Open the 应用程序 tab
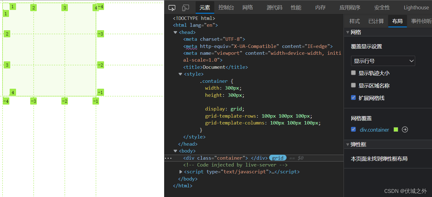The image size is (432, 197). (350, 8)
